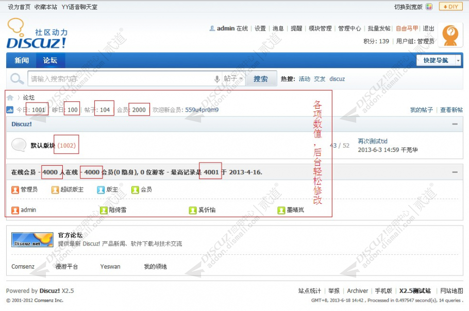Click the red 自由马甲 link
469x311 pixels.
tap(407, 28)
